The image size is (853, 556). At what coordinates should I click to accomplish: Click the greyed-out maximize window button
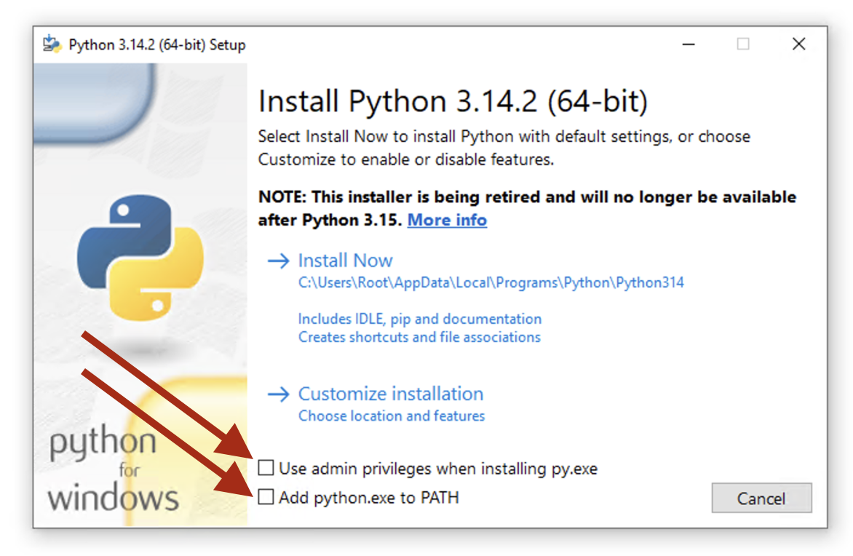point(743,44)
